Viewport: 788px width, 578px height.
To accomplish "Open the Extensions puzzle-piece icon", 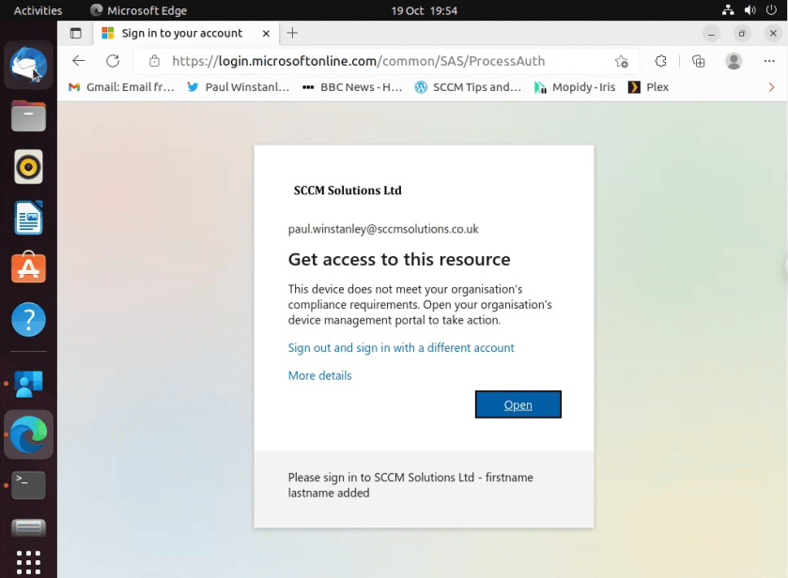I will pyautogui.click(x=660, y=60).
